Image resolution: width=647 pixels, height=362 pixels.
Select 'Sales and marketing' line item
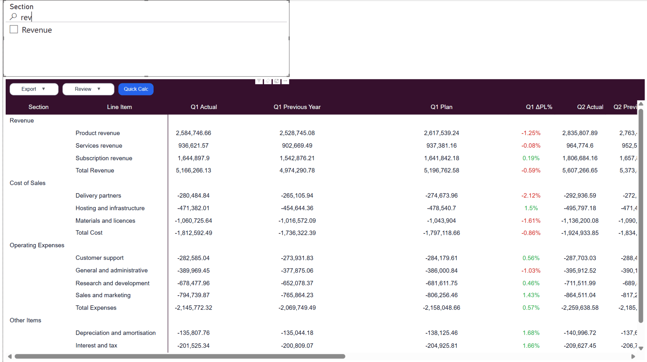click(x=103, y=295)
